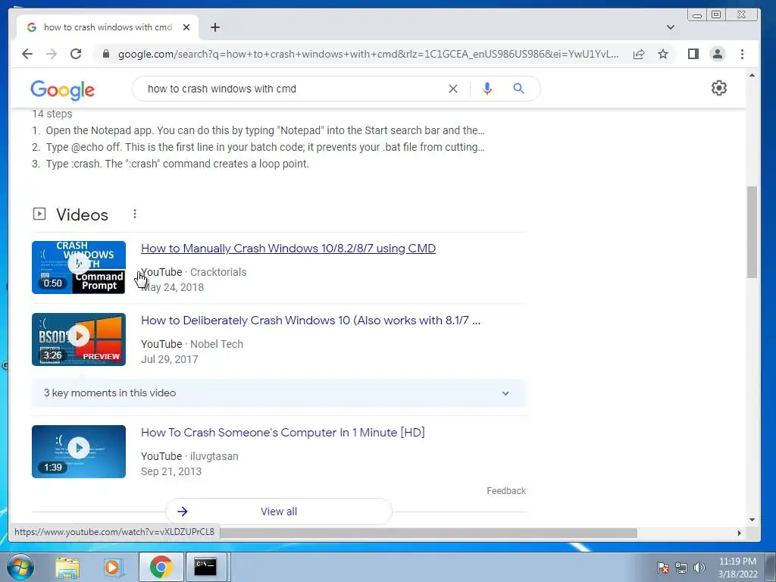
Task: Click the 'Type @echo off' step text
Action: click(x=265, y=147)
